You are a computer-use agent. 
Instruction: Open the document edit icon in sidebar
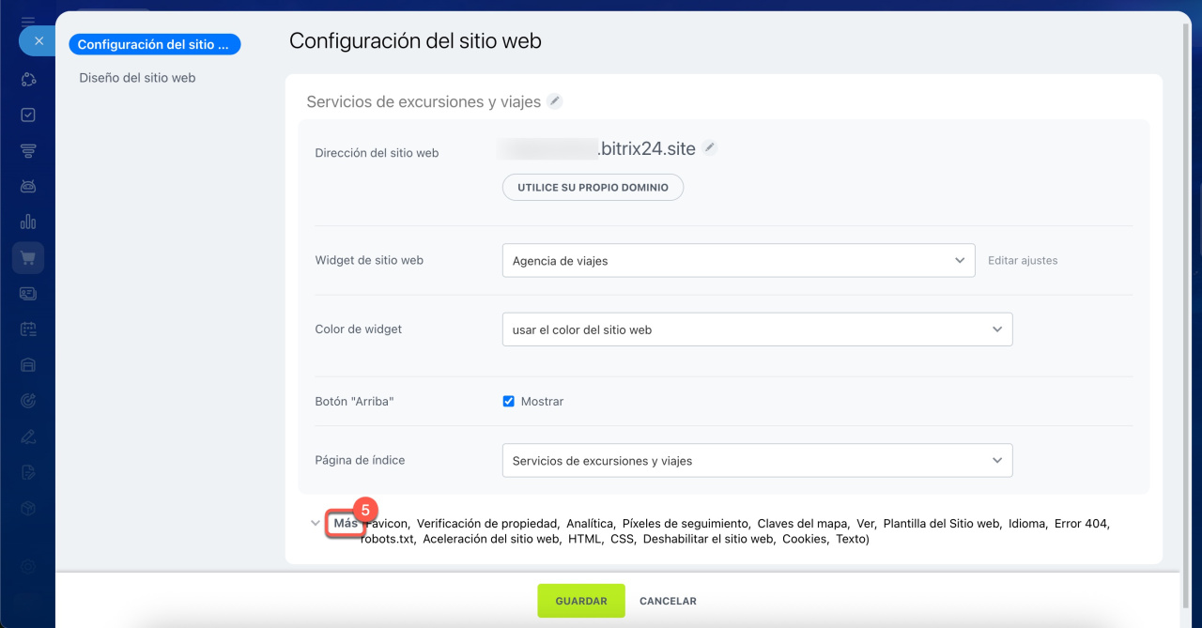(x=28, y=471)
